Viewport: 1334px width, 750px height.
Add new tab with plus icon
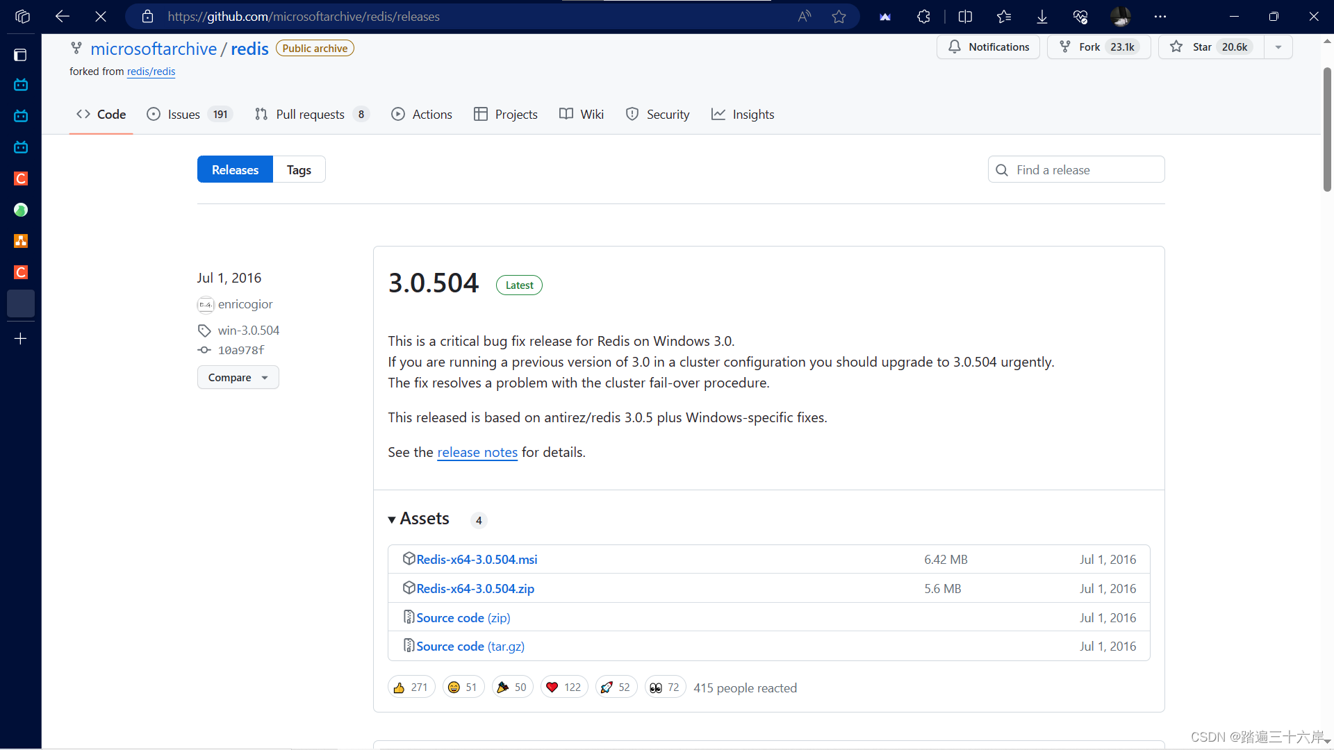click(21, 339)
